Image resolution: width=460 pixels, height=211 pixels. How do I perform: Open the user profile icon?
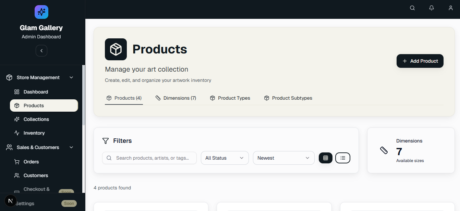click(x=451, y=8)
